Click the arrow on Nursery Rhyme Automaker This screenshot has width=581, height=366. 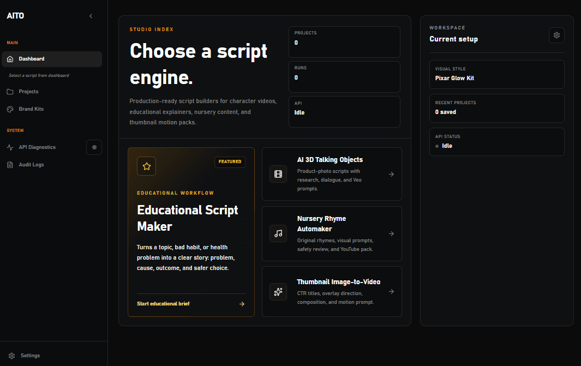point(391,234)
